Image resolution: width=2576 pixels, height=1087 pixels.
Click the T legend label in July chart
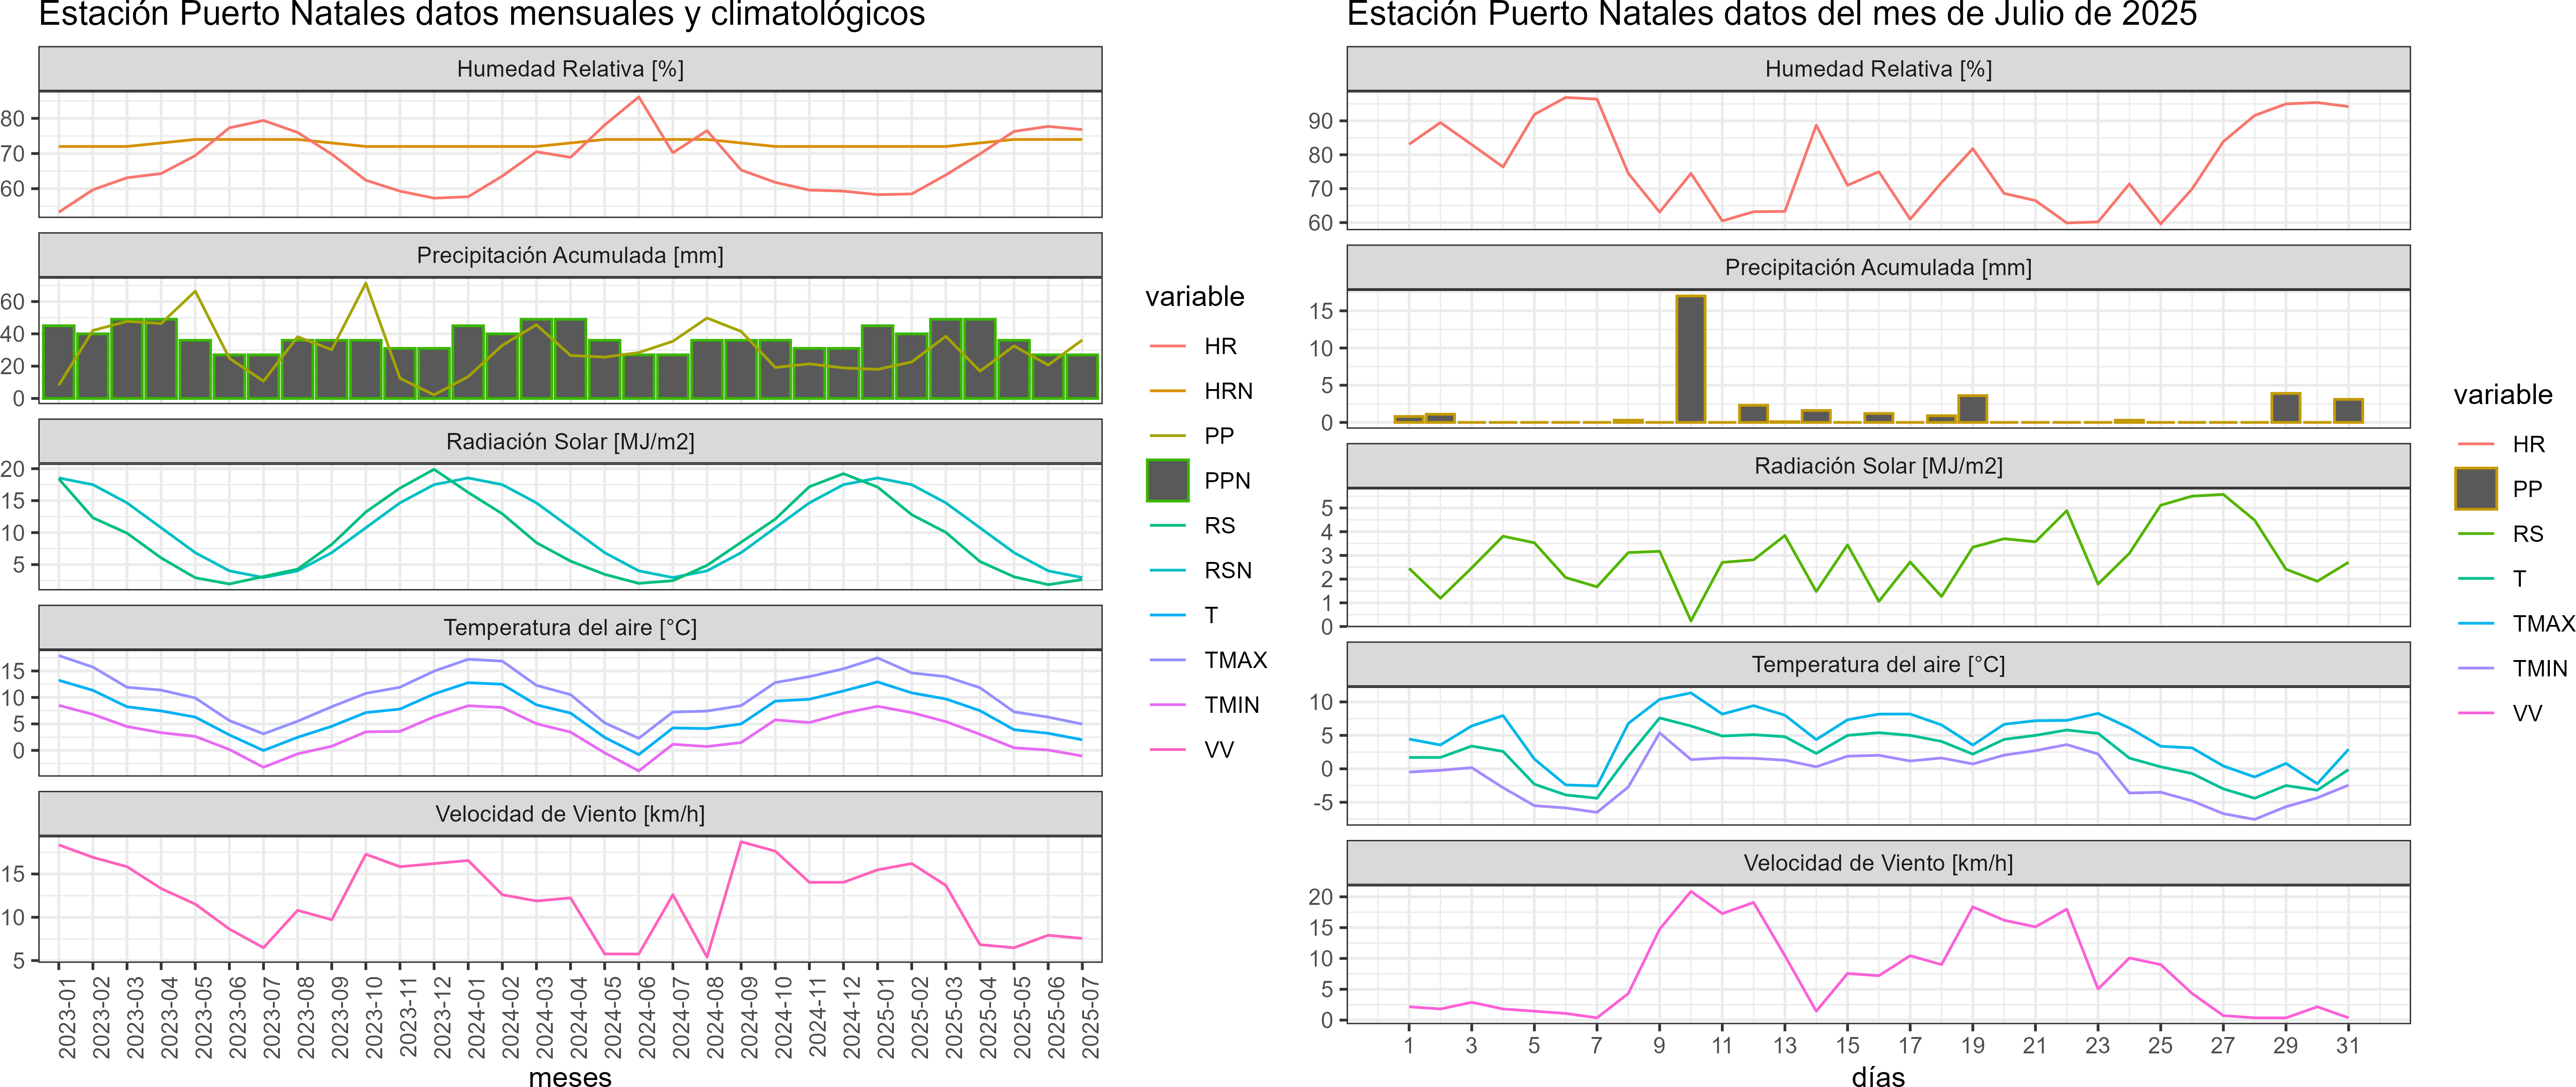[2519, 579]
